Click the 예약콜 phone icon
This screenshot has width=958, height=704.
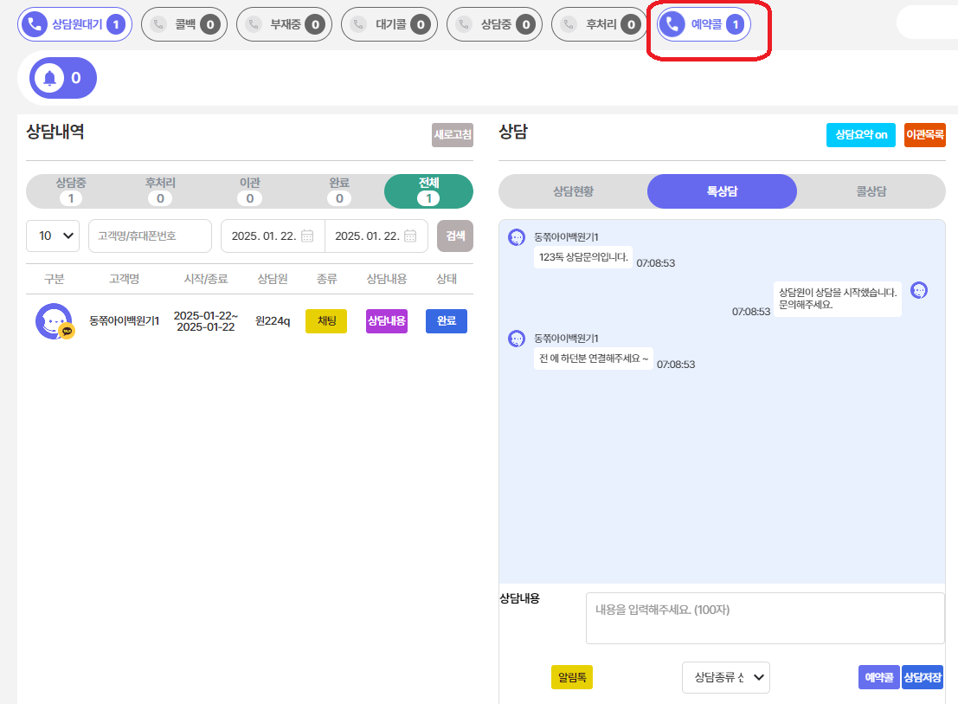point(672,24)
